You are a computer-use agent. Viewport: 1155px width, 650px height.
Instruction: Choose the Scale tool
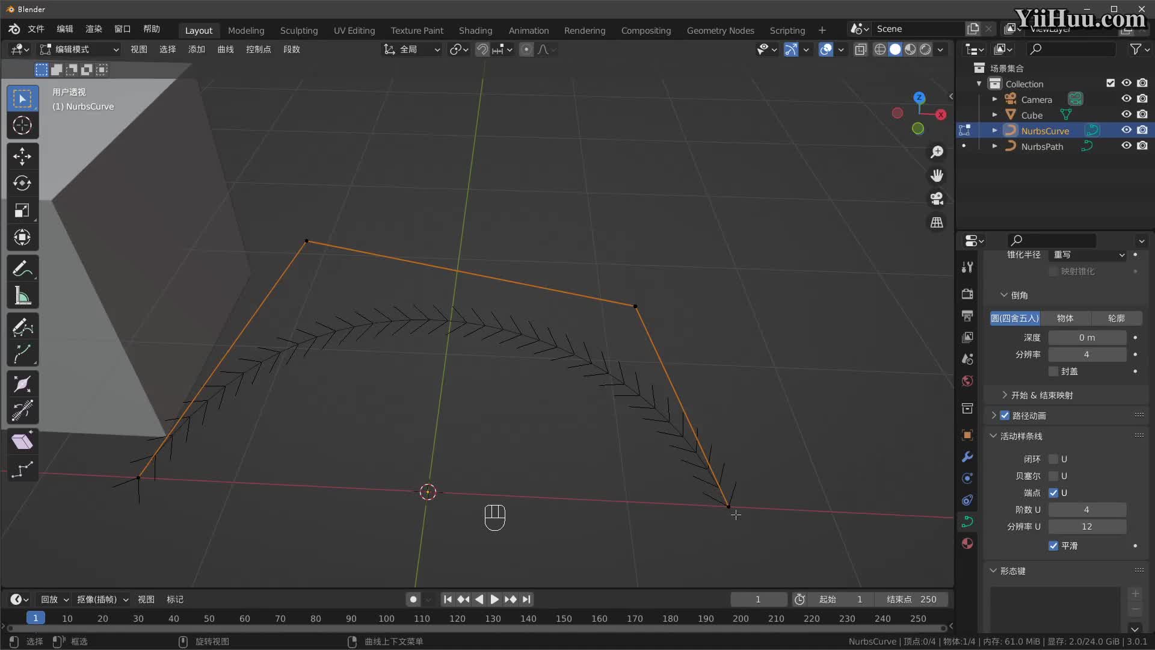point(22,210)
